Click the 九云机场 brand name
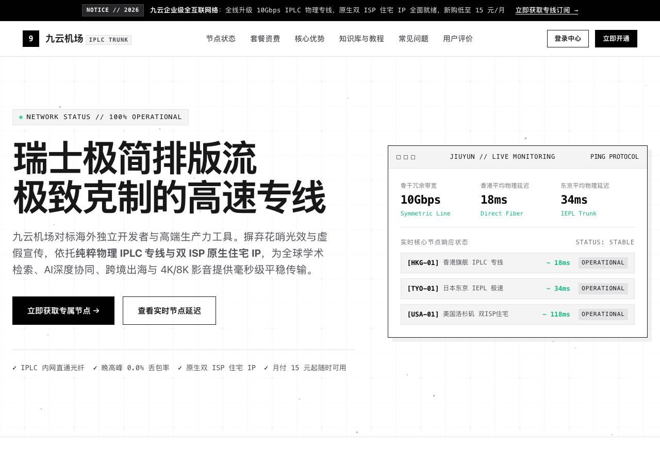This screenshot has height=464, width=660. pyautogui.click(x=64, y=39)
